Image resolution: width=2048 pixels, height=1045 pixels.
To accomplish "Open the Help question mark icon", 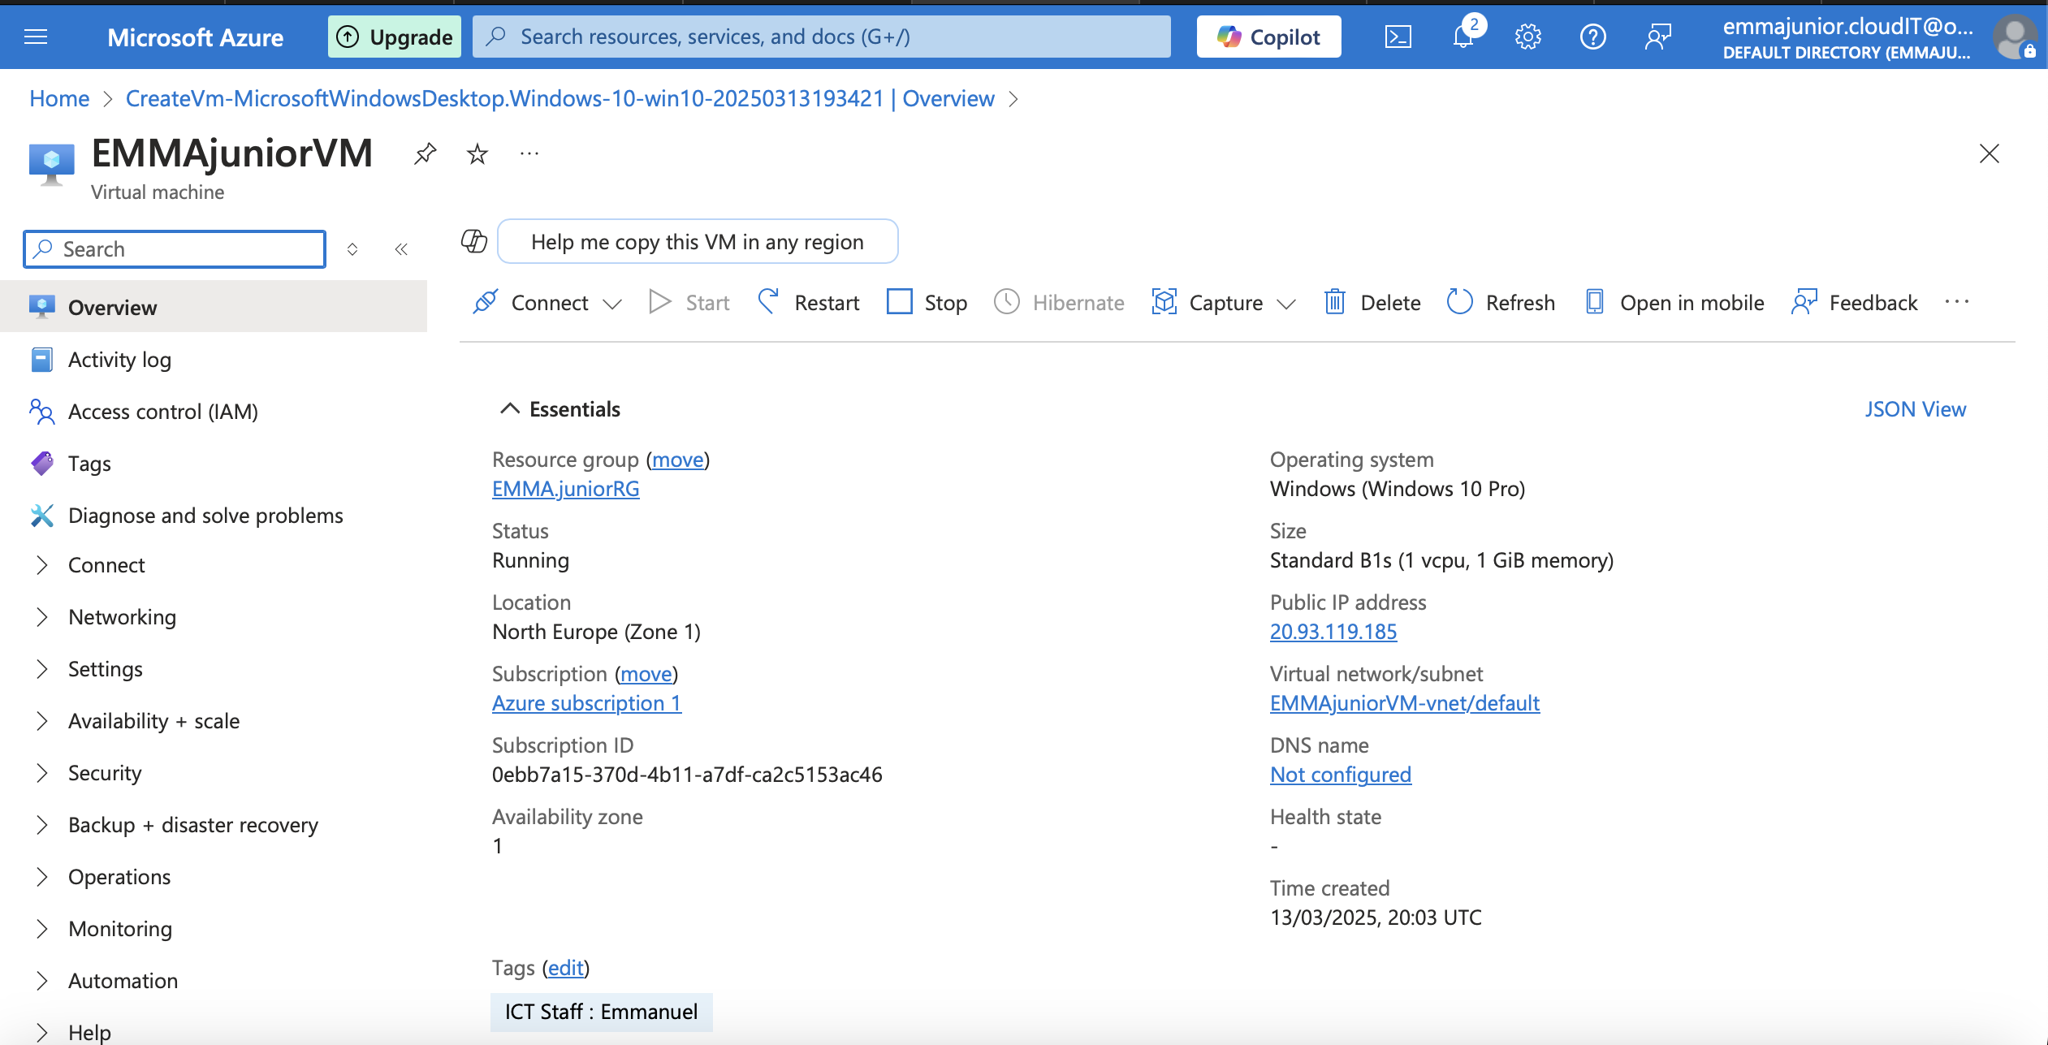I will (1592, 37).
